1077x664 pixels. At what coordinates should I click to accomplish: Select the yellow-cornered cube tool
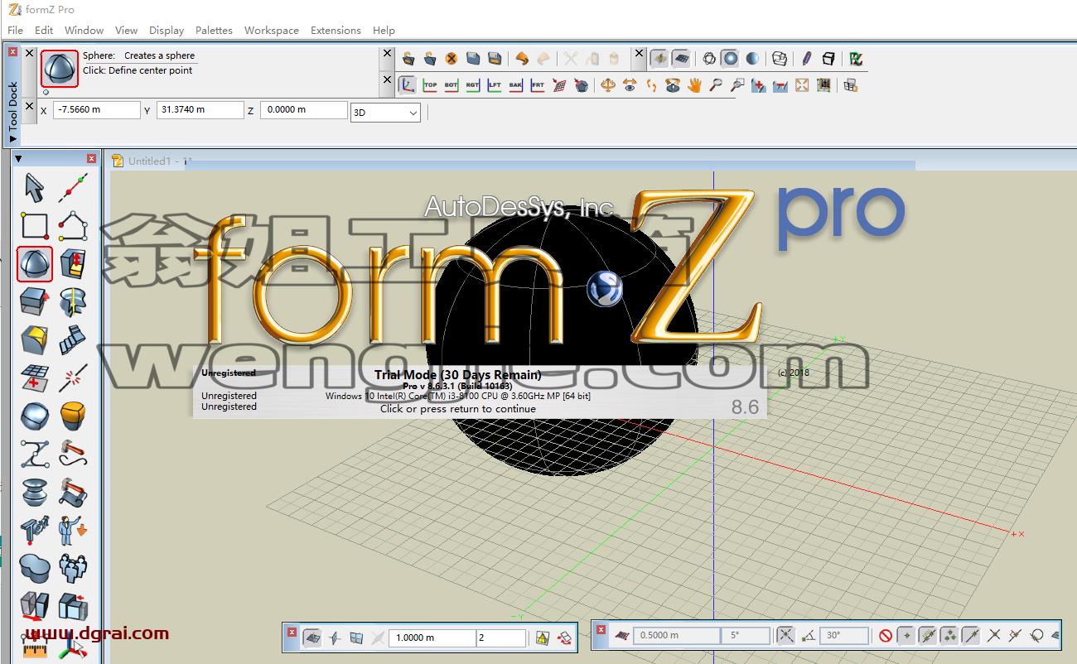point(34,340)
